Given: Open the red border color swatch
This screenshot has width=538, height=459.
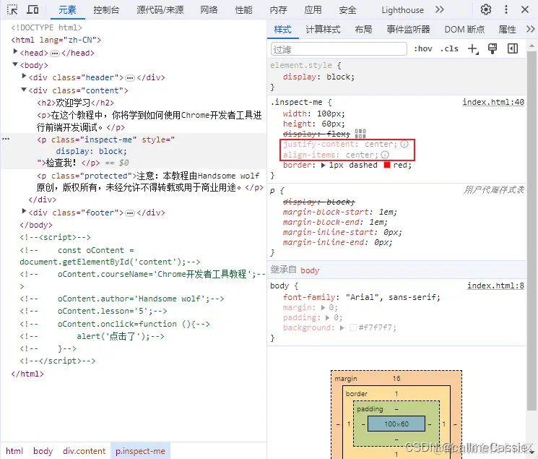Looking at the screenshot, I should point(387,166).
